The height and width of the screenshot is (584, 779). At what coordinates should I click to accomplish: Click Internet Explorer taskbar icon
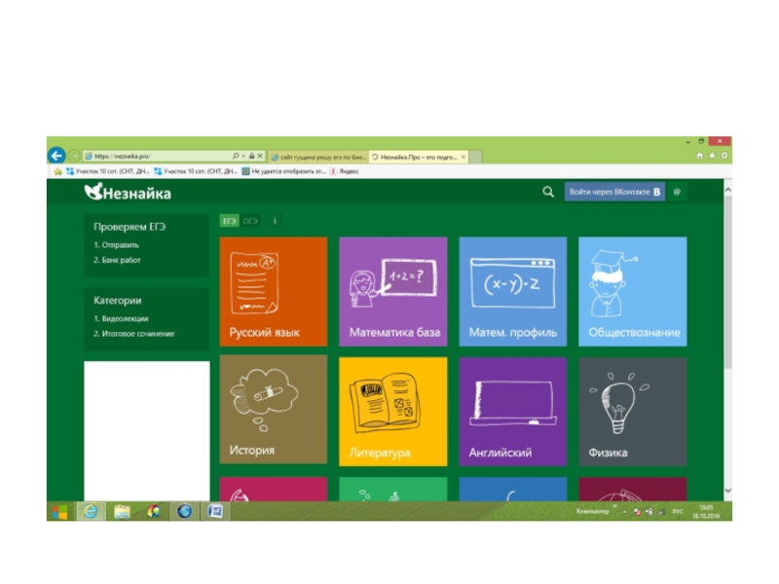pos(91,511)
